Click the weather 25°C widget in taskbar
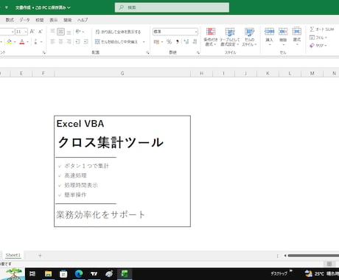 (321, 273)
